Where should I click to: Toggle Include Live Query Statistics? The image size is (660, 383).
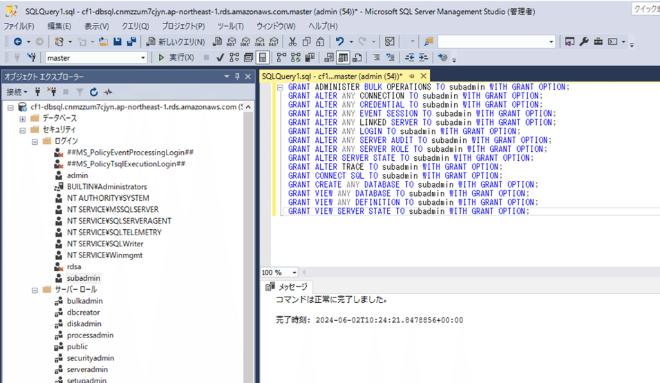296,57
